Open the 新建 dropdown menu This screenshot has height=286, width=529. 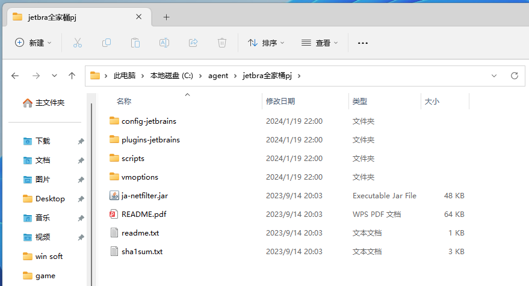click(33, 43)
